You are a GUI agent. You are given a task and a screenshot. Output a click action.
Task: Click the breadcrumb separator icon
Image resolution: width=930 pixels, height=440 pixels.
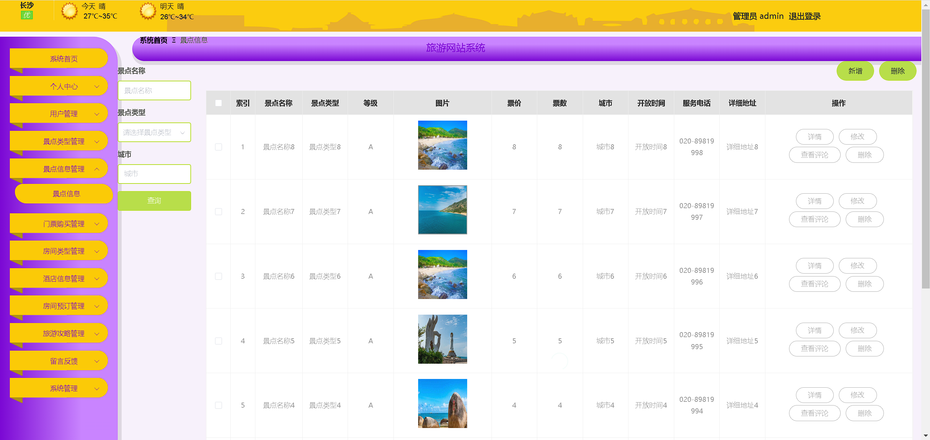click(174, 40)
